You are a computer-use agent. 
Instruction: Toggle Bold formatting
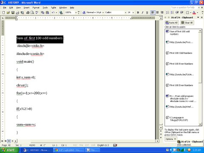pyautogui.click(x=138, y=12)
